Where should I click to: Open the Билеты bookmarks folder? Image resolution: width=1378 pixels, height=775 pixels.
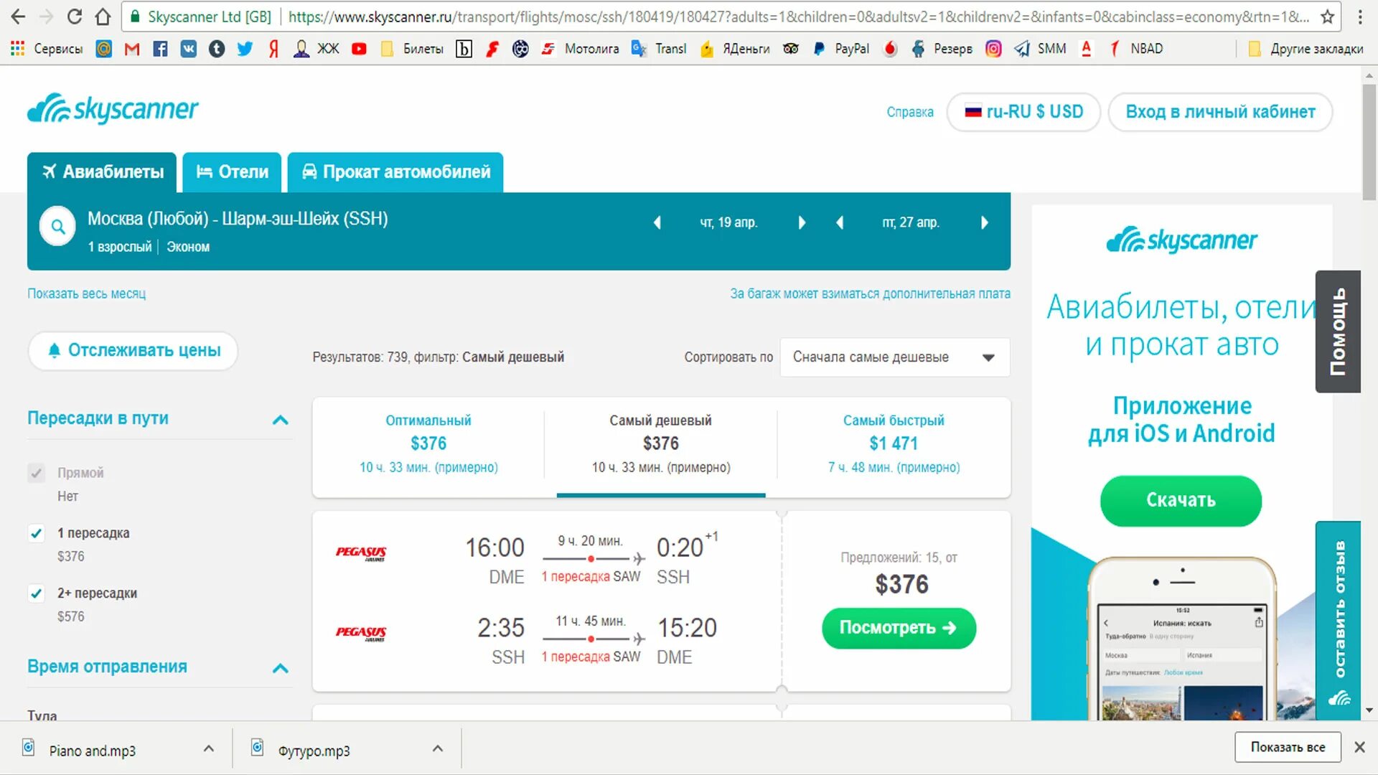coord(412,49)
